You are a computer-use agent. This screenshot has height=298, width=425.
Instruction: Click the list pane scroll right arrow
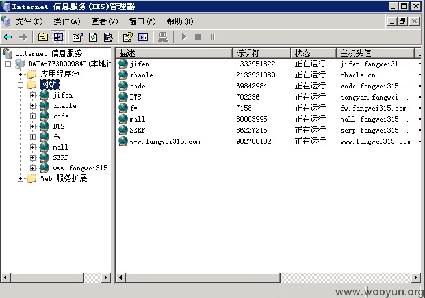point(416,278)
